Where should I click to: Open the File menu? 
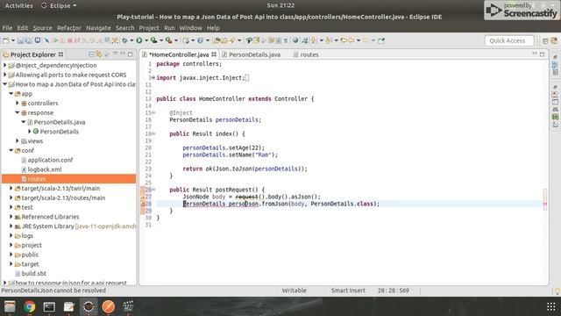[7, 28]
